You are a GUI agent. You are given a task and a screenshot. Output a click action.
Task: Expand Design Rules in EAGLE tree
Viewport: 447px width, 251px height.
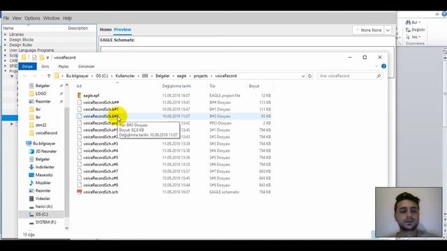pos(5,45)
